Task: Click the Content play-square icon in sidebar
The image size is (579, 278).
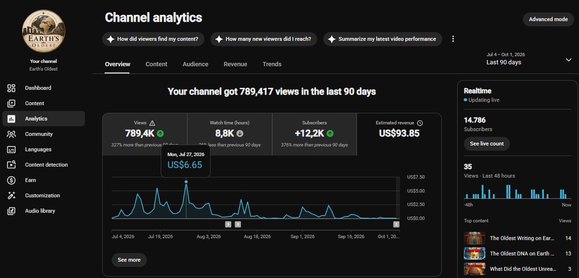Action: (x=12, y=103)
